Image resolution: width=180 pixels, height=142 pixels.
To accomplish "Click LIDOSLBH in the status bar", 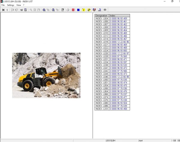I will click(110, 140).
